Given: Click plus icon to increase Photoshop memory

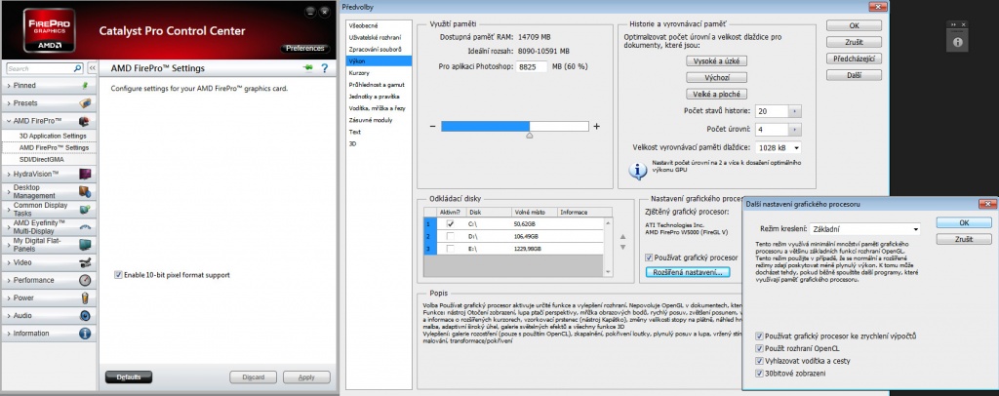Looking at the screenshot, I should coord(596,126).
